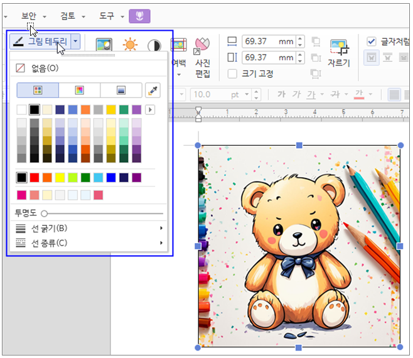Click the justify paragraph alignment icon
This screenshot has width=413, height=358.
pos(394,95)
